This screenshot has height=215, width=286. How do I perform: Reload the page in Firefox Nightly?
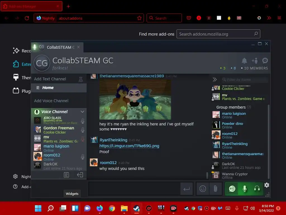pos(27,18)
